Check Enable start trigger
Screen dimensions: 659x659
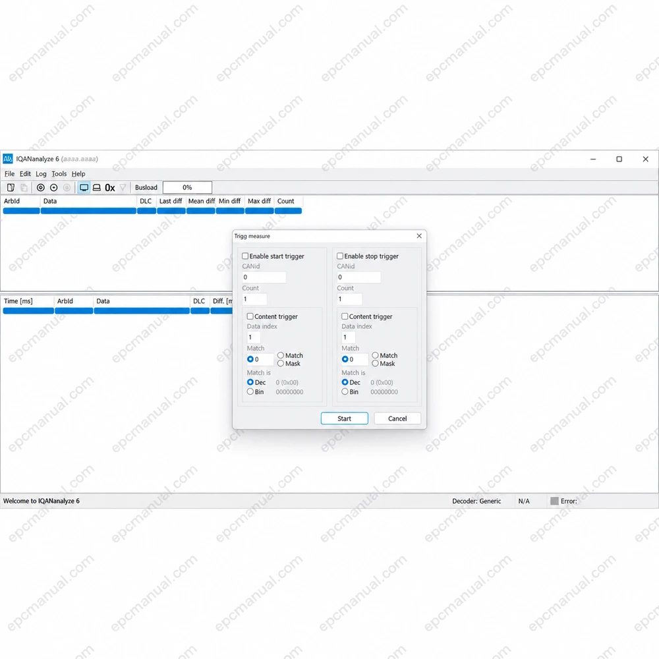[x=245, y=256]
